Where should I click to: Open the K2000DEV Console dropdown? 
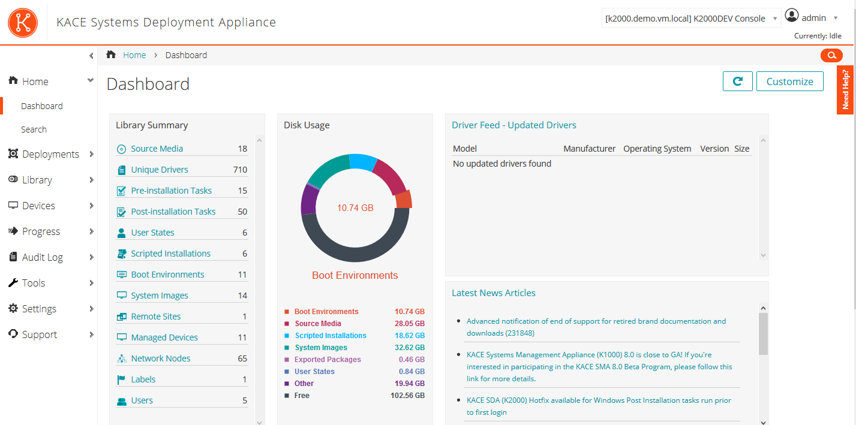(x=691, y=19)
